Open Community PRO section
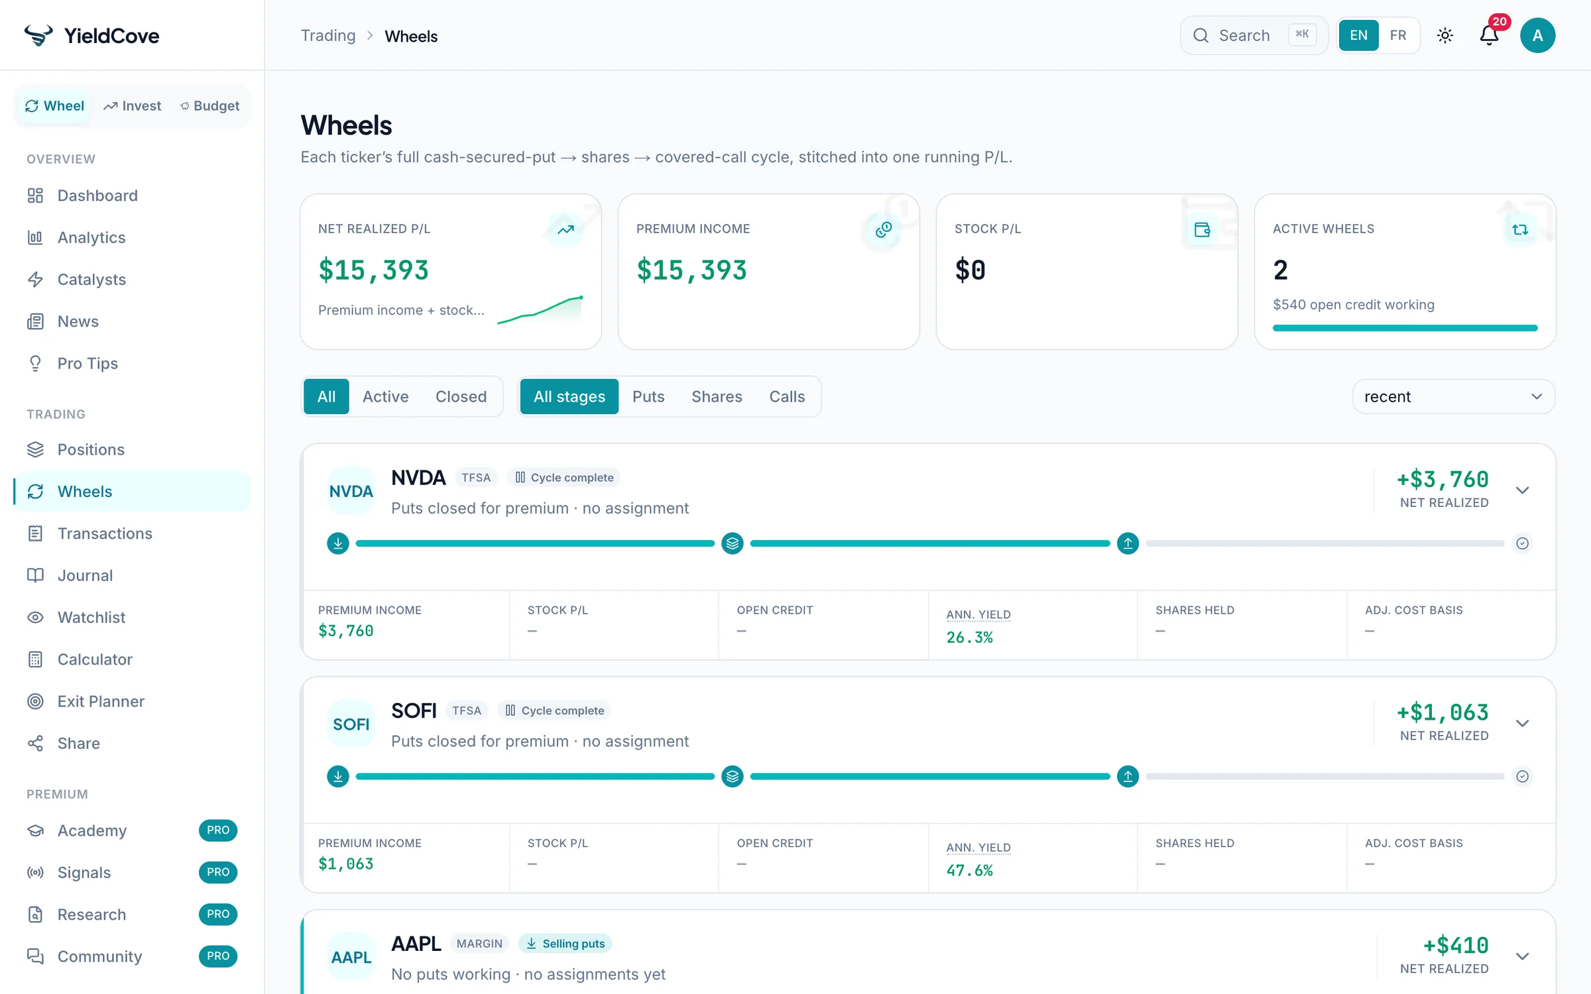The image size is (1591, 994). [132, 956]
